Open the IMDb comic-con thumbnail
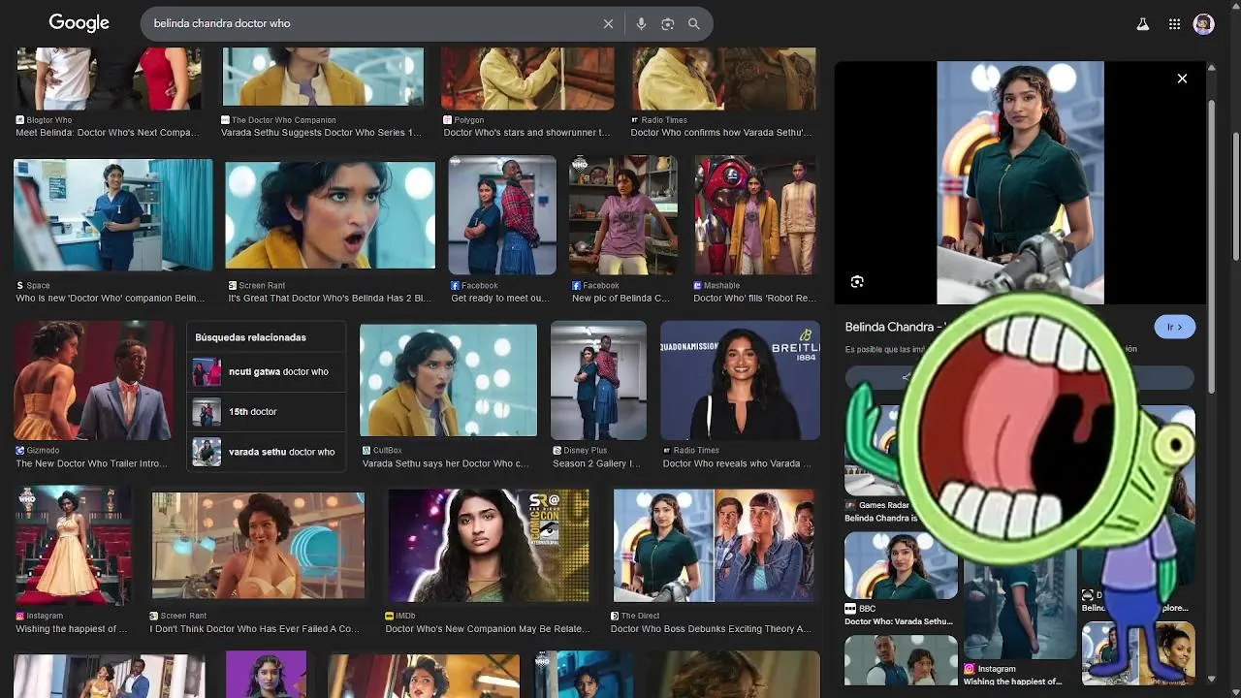The image size is (1241, 698). pos(488,545)
